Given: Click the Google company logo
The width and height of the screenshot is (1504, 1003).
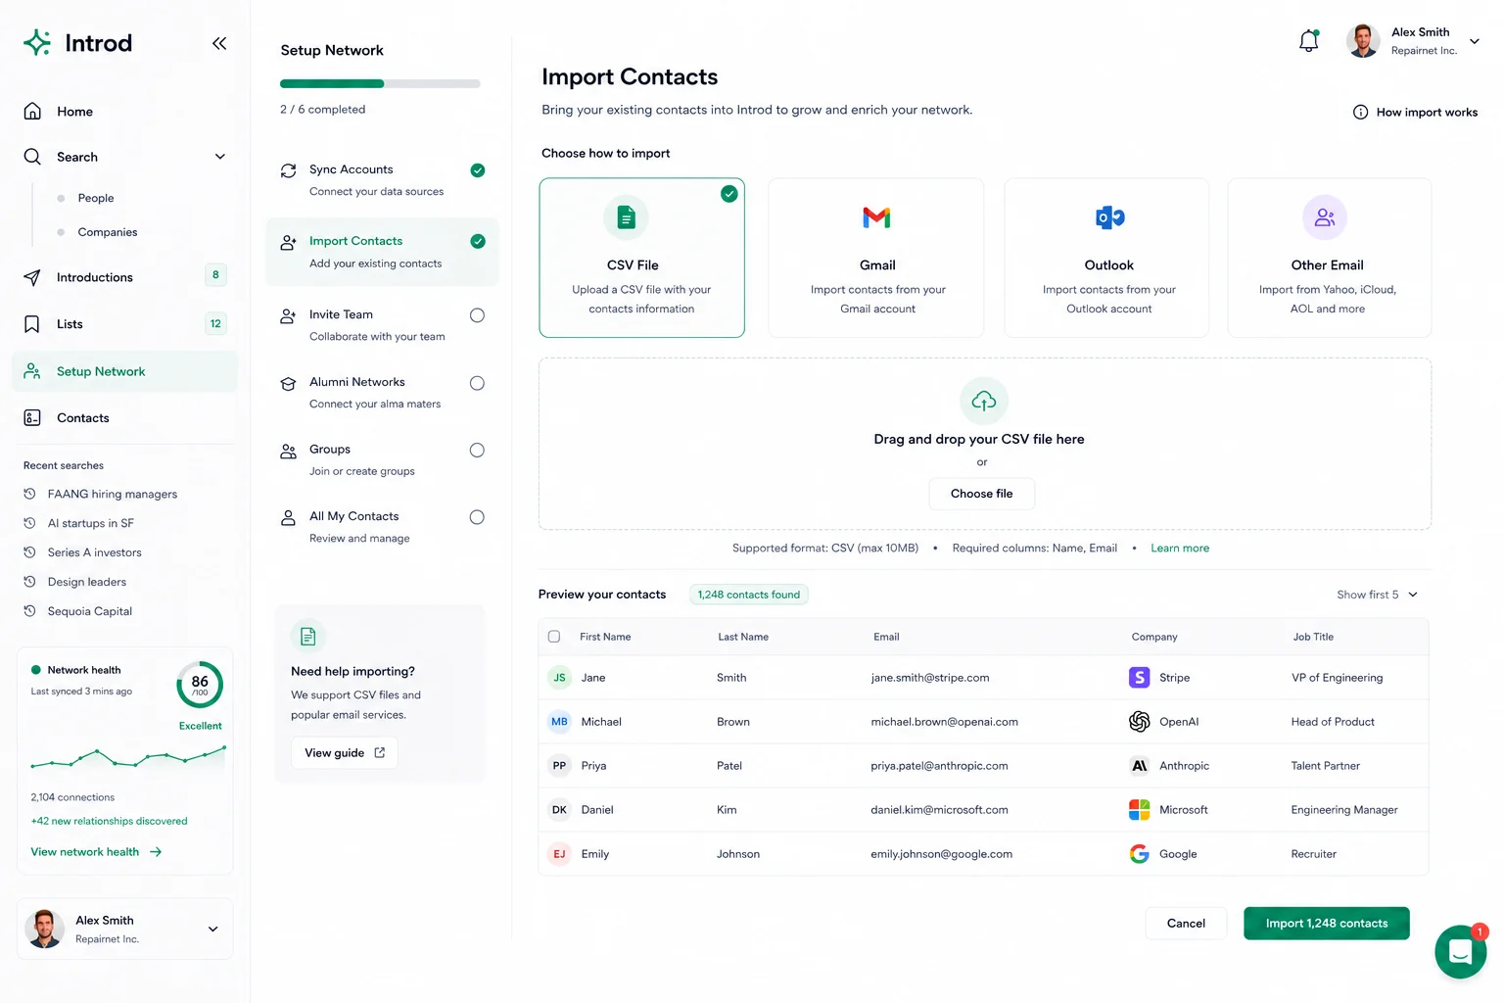Looking at the screenshot, I should 1139,854.
